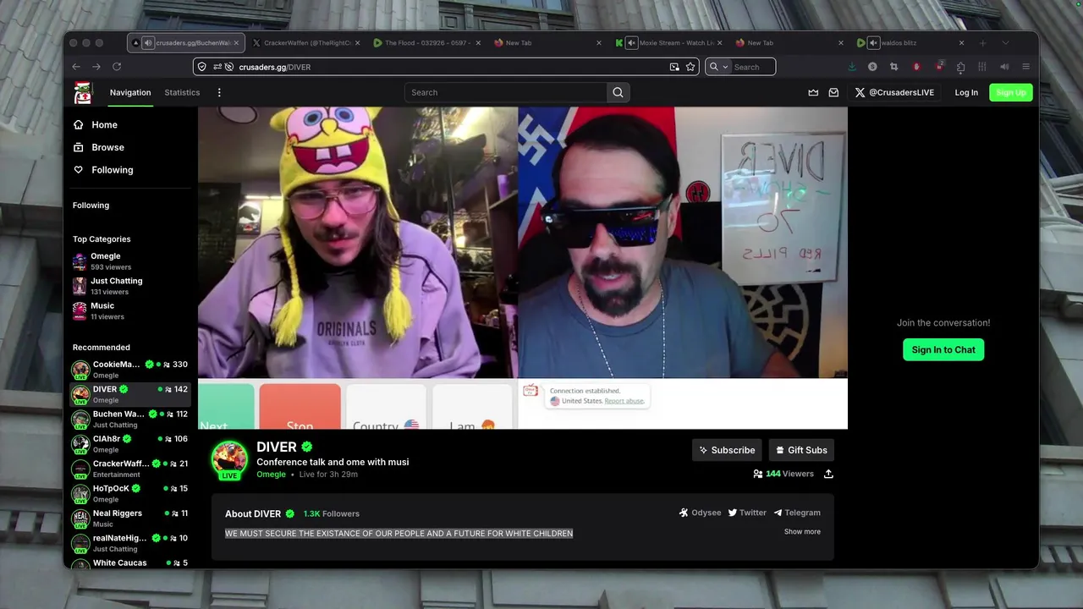
Task: Click the 1.3K Followers text
Action: click(332, 513)
